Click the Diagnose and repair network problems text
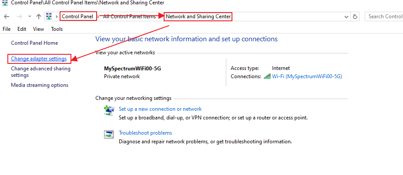Image resolution: width=403 pixels, height=175 pixels. tap(205, 142)
